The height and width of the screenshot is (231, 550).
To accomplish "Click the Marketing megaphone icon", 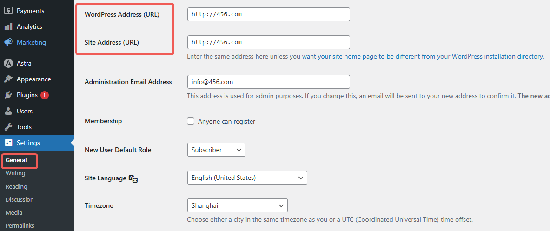I will 8,42.
